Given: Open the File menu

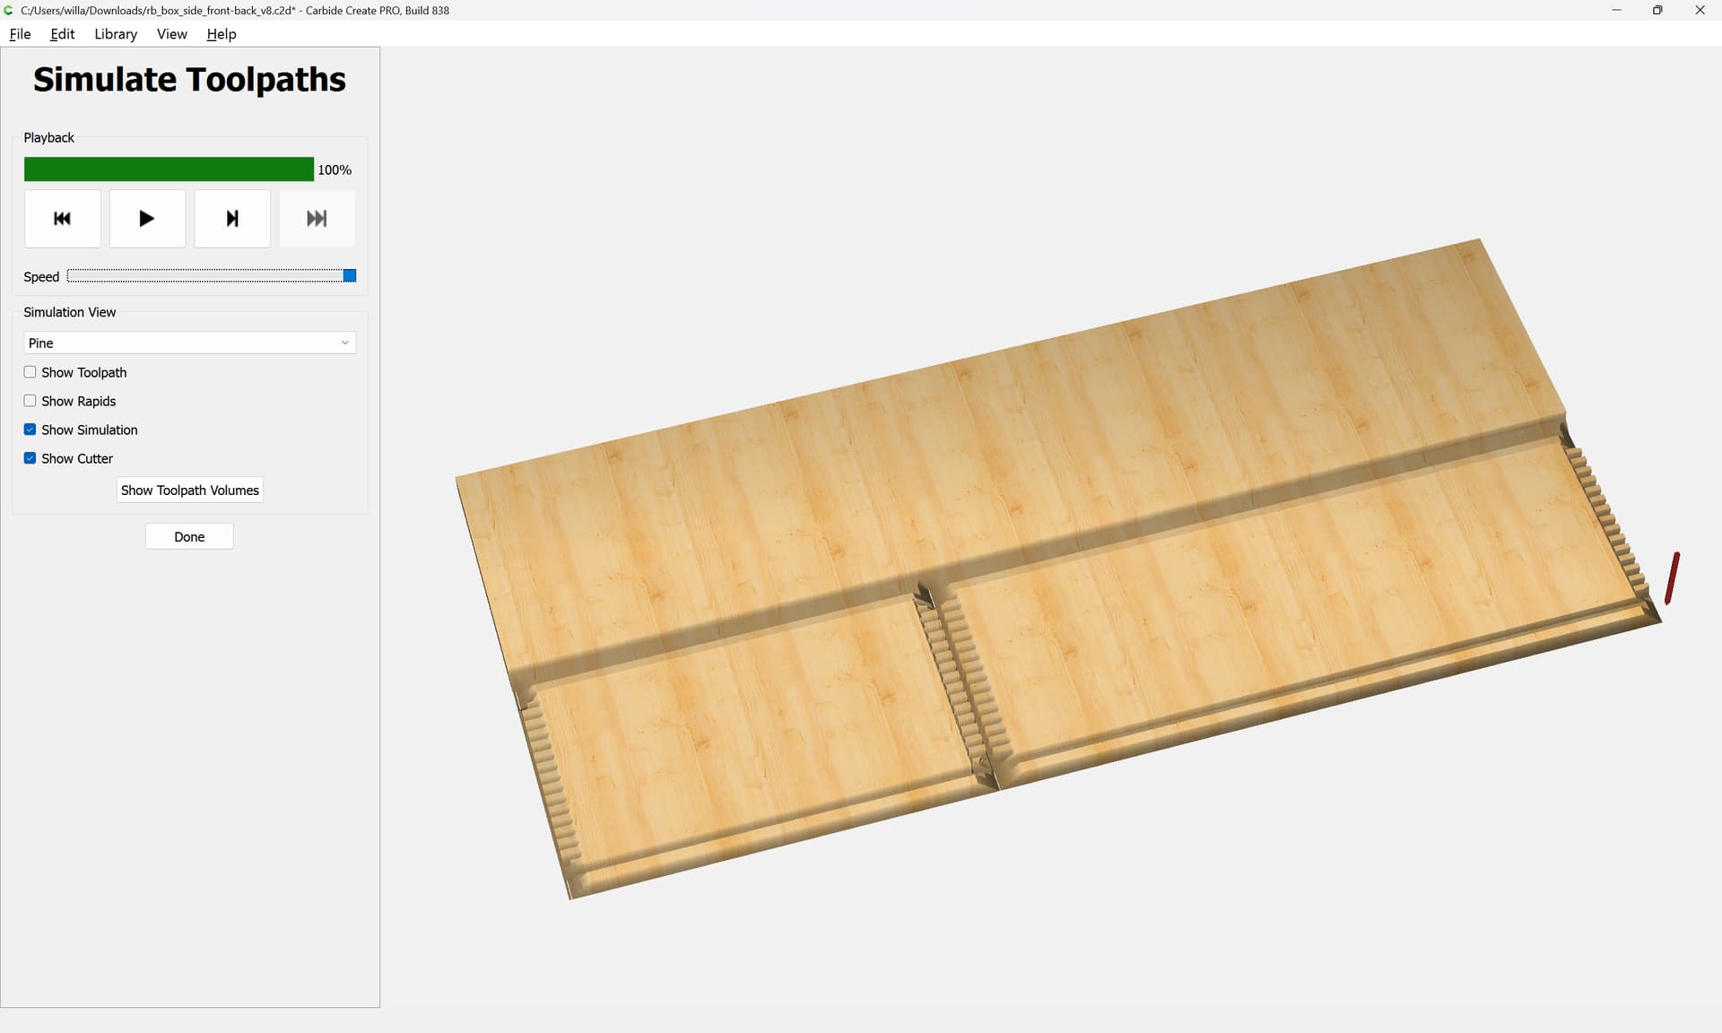Looking at the screenshot, I should [x=20, y=34].
